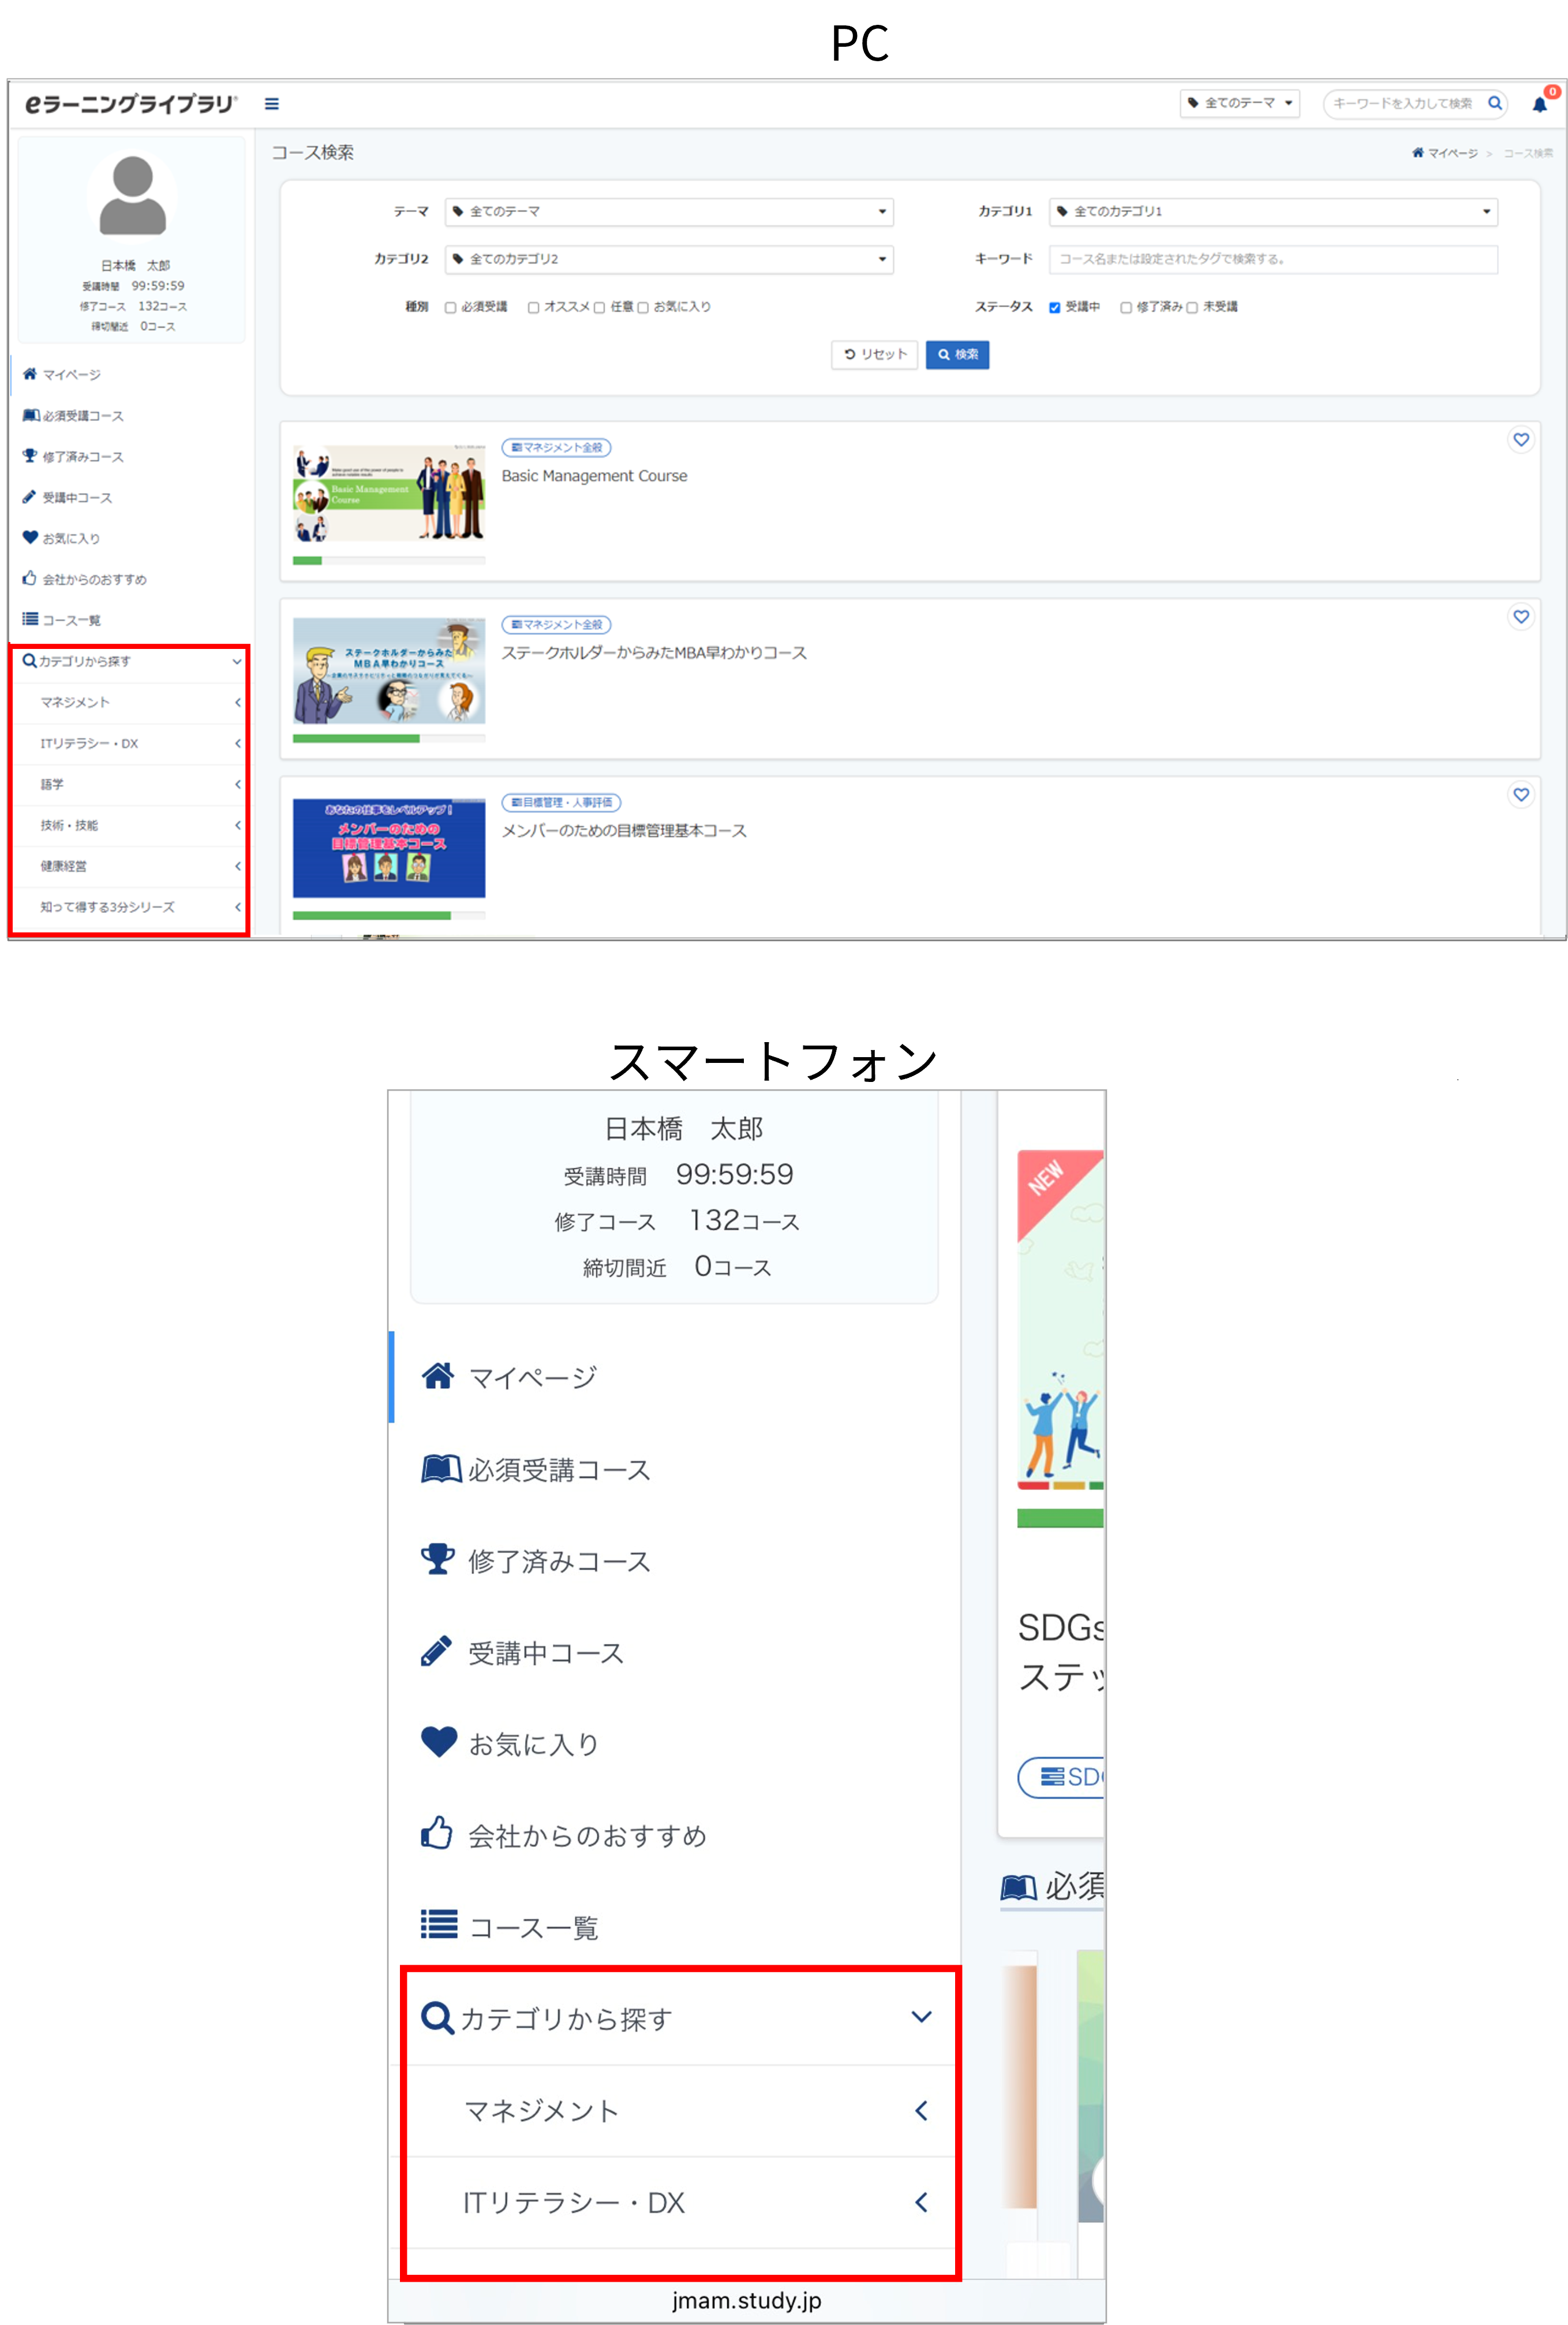Click hamburger menu icon in PC header
The width and height of the screenshot is (1568, 2325).
tap(271, 104)
